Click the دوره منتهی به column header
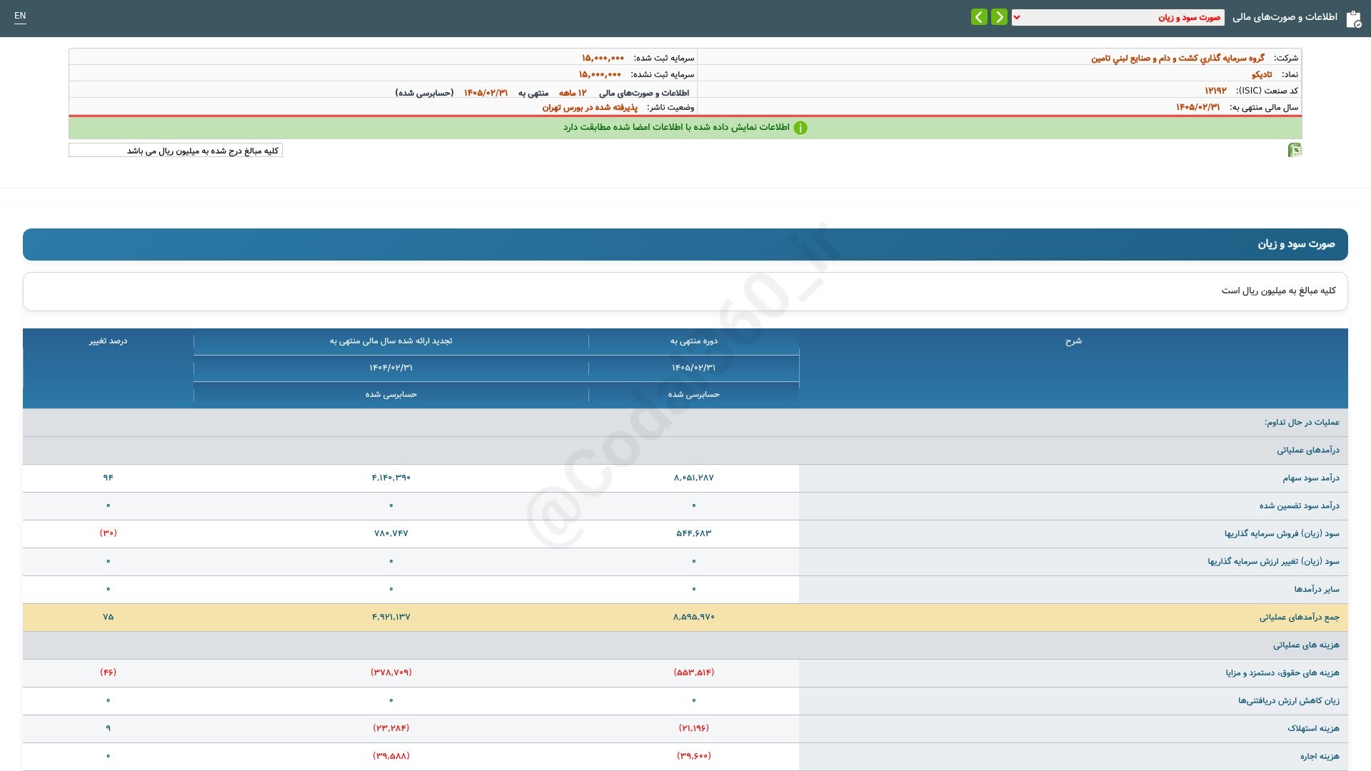The width and height of the screenshot is (1371, 771). tap(693, 341)
